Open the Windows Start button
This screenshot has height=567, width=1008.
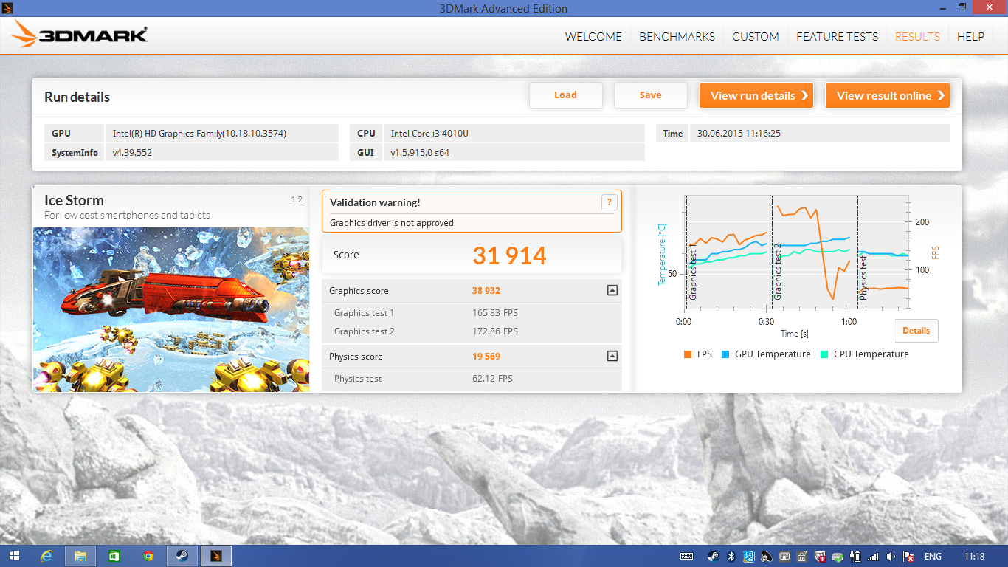14,556
